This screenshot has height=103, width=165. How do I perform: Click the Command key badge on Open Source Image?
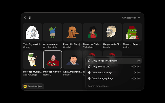(x=136, y=73)
